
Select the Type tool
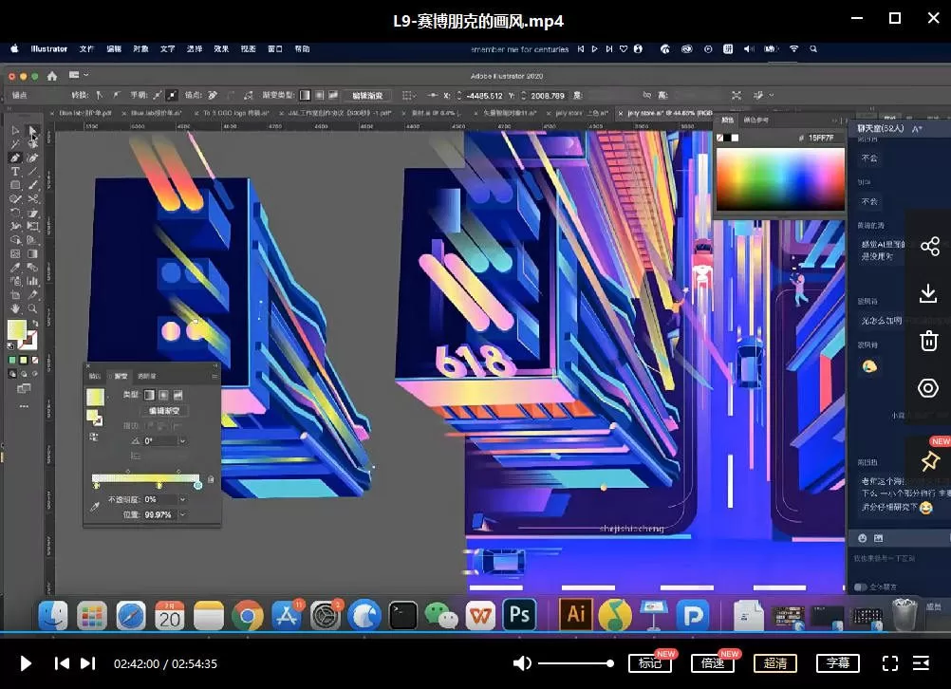(x=15, y=172)
